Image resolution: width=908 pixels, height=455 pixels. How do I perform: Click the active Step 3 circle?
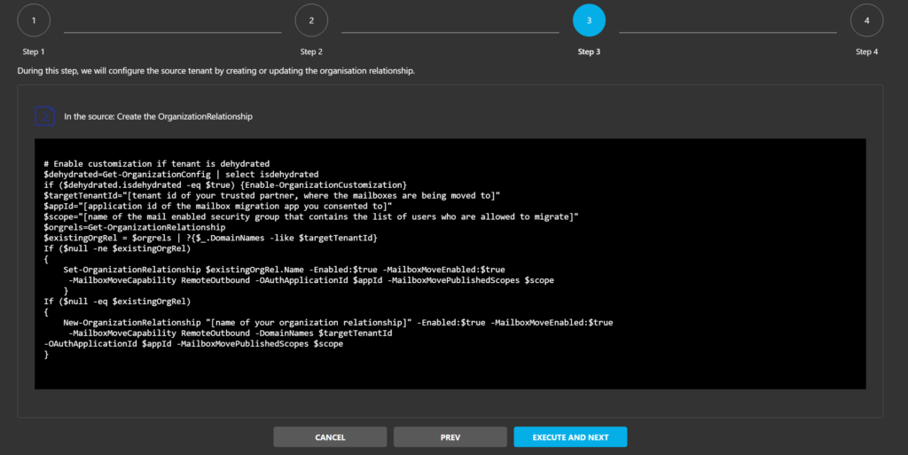coord(589,20)
